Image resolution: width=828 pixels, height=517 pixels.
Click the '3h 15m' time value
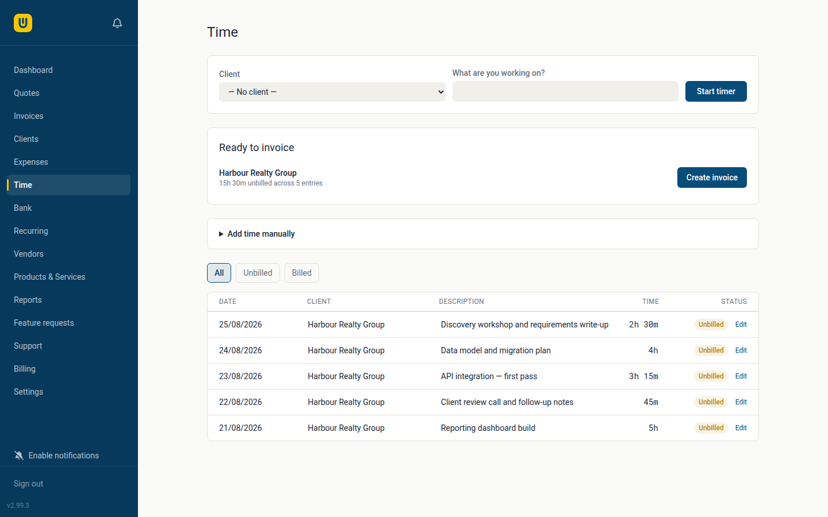[x=643, y=376]
